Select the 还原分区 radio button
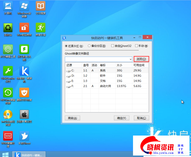Viewport: 191px width, 157px height. (x=67, y=46)
